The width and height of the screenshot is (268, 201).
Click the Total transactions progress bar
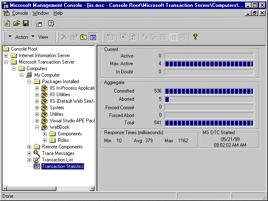pyautogui.click(x=209, y=123)
